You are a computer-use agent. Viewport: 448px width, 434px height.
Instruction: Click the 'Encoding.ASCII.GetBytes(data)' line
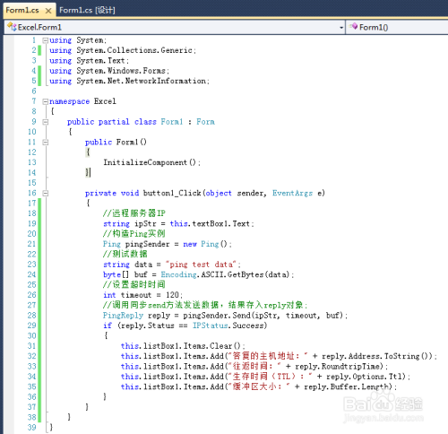pyautogui.click(x=199, y=274)
